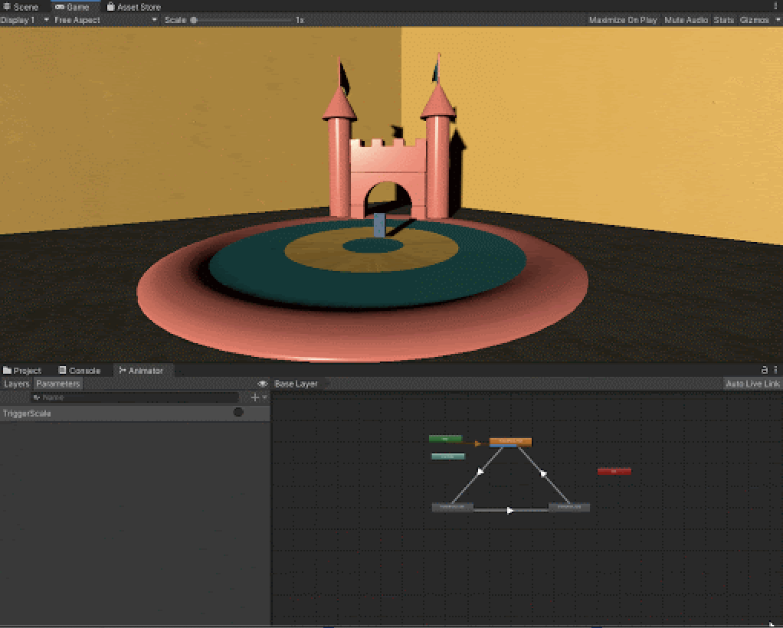Click the Stats button

pos(723,20)
